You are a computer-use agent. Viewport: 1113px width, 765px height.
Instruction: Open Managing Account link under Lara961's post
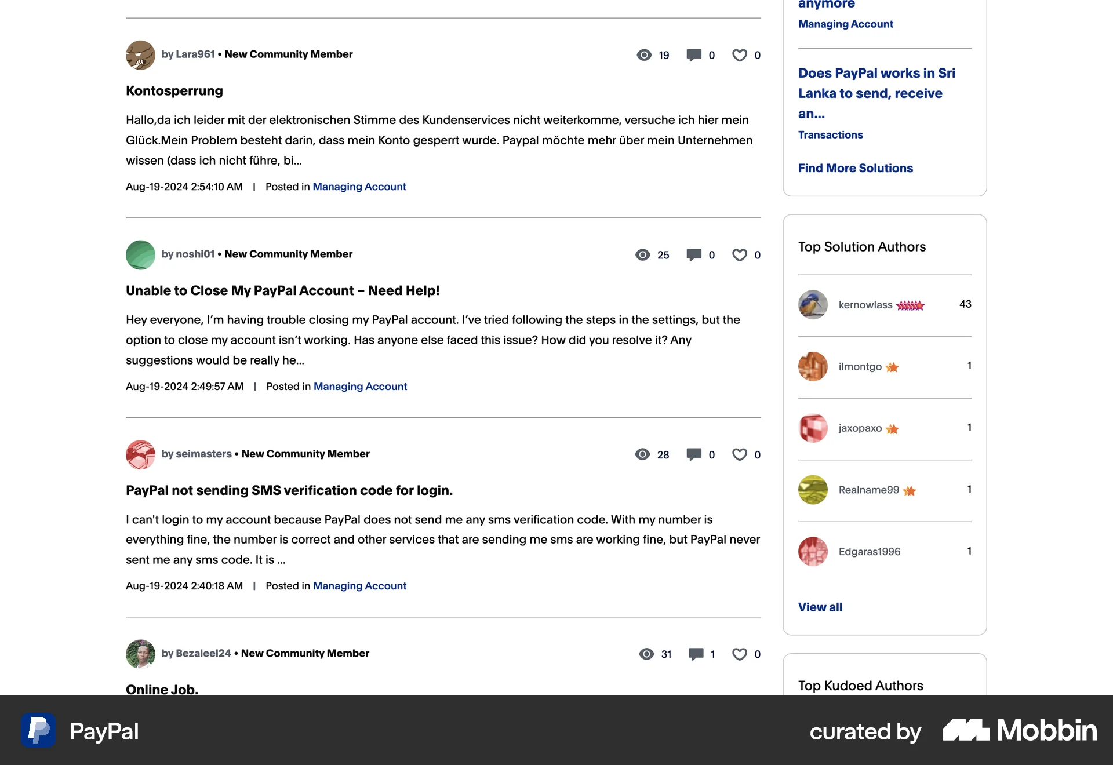coord(359,187)
